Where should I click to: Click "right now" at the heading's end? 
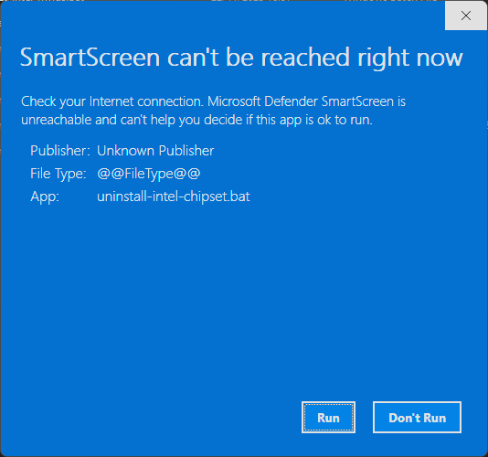(410, 58)
